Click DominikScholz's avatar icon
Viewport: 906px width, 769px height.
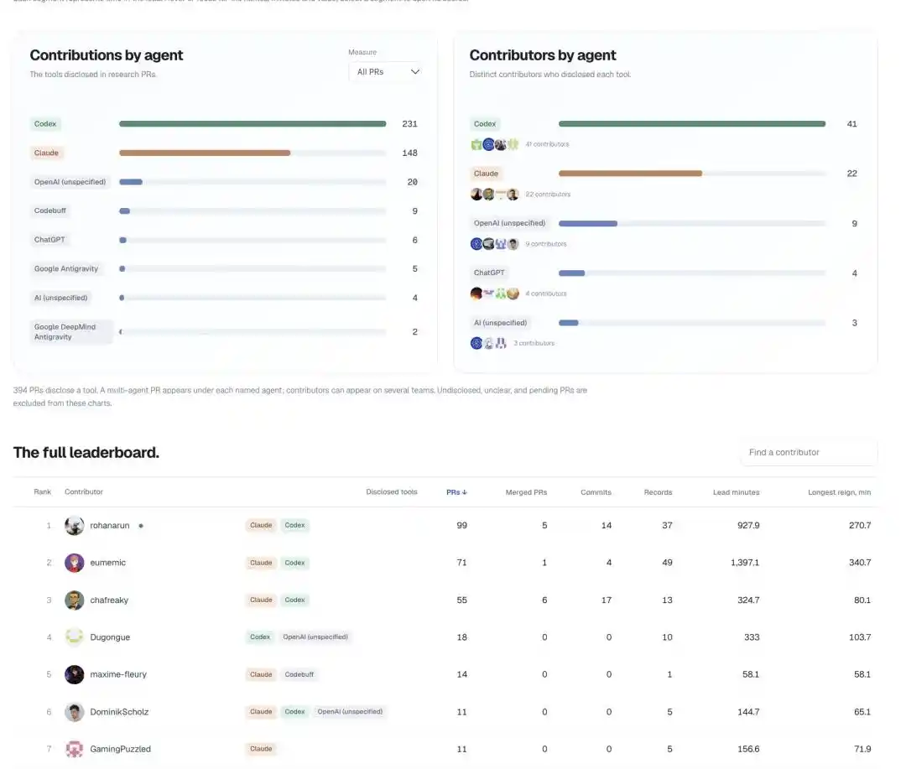coord(74,712)
